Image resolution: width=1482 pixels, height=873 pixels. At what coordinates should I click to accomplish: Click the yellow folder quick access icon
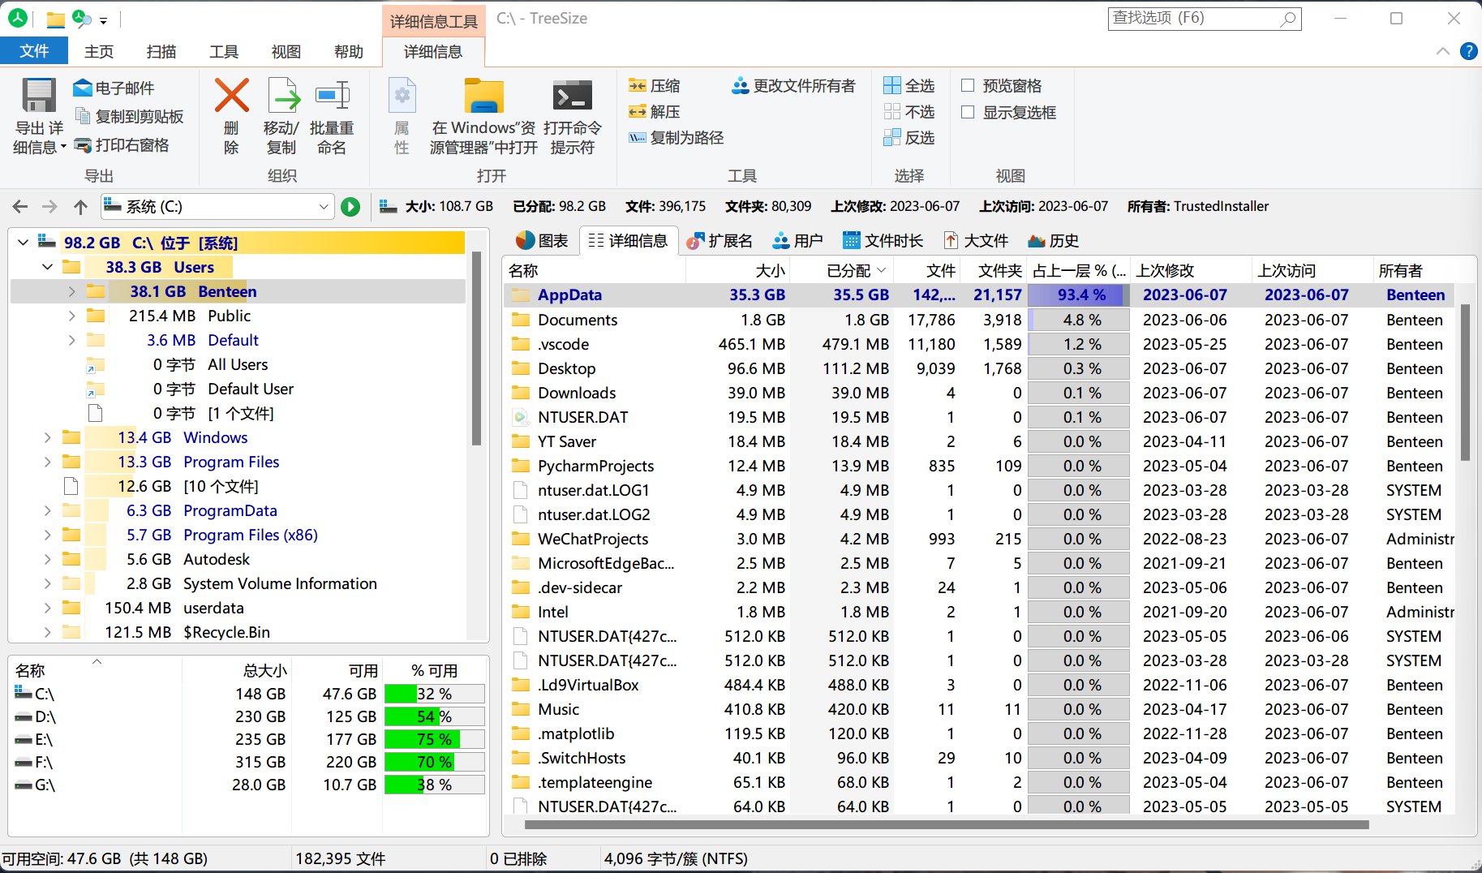55,19
